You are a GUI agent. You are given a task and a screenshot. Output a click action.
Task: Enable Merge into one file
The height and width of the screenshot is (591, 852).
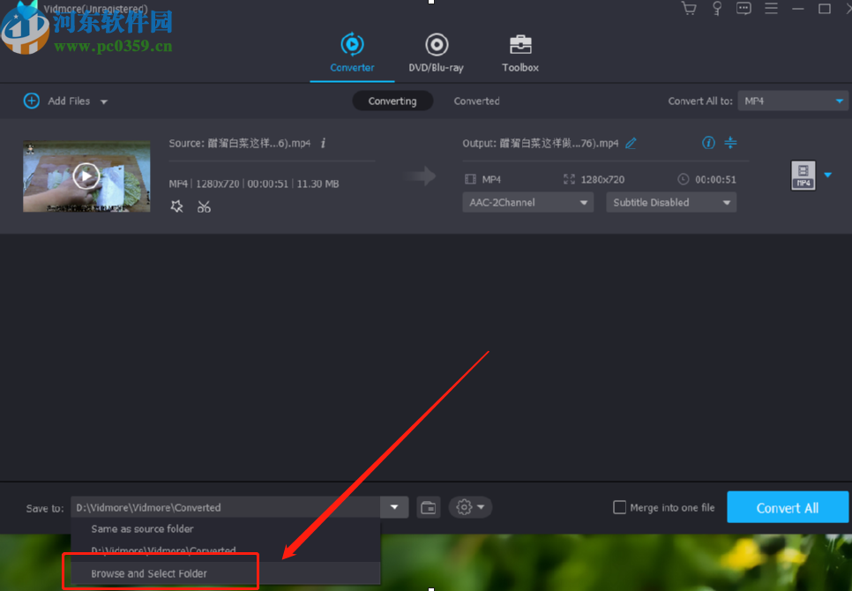point(620,507)
